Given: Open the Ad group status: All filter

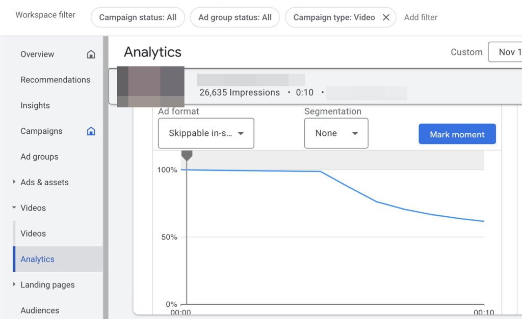Looking at the screenshot, I should pos(234,17).
